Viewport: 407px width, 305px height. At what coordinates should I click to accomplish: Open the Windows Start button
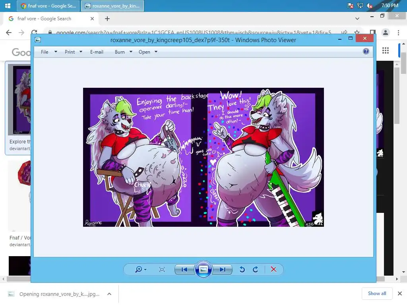tap(8, 6)
